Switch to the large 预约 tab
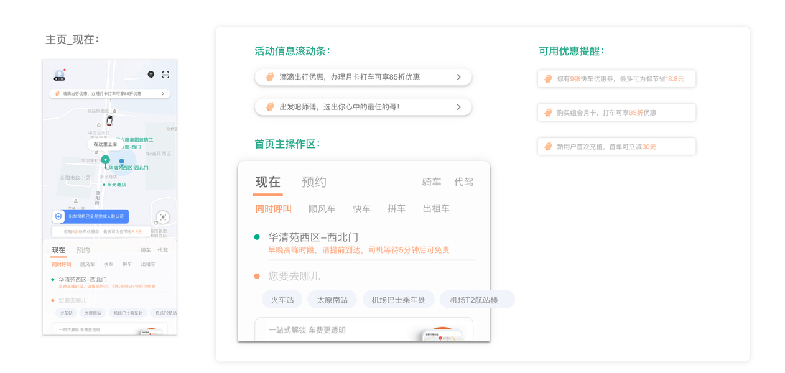This screenshot has height=373, width=785. (314, 182)
